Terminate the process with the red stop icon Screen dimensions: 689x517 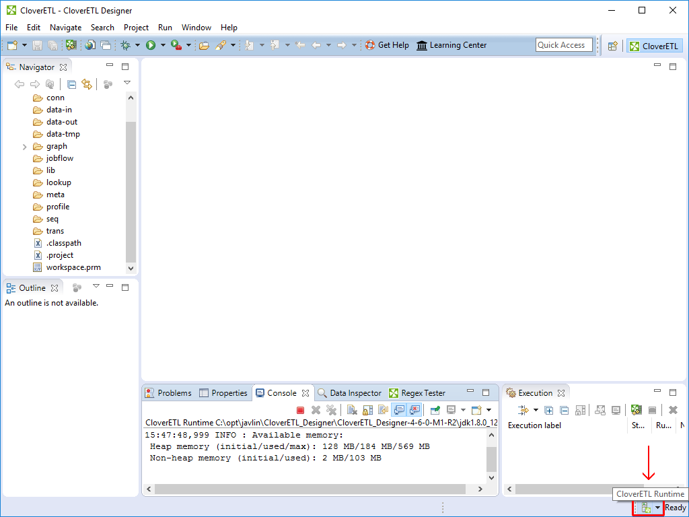[x=301, y=410]
